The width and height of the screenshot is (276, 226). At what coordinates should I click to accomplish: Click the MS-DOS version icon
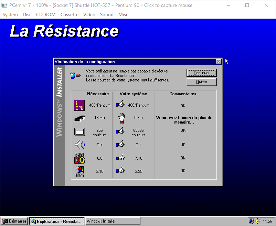click(x=79, y=158)
